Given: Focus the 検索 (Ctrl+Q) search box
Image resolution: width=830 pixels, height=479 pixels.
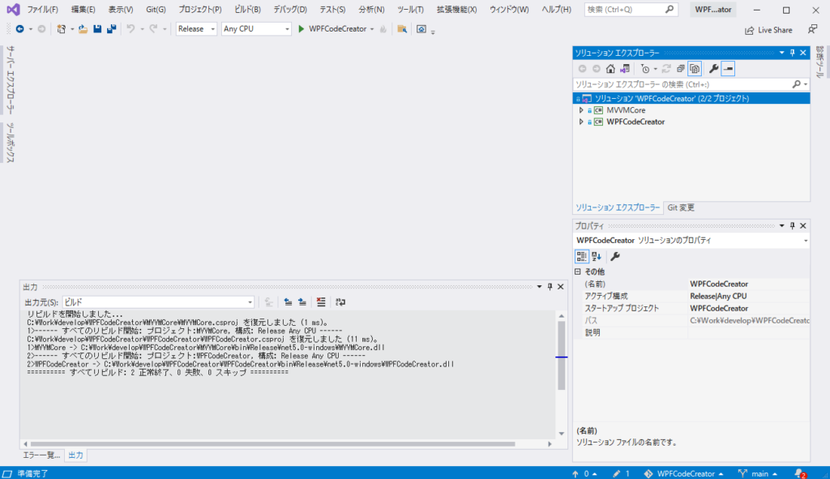Looking at the screenshot, I should point(631,10).
